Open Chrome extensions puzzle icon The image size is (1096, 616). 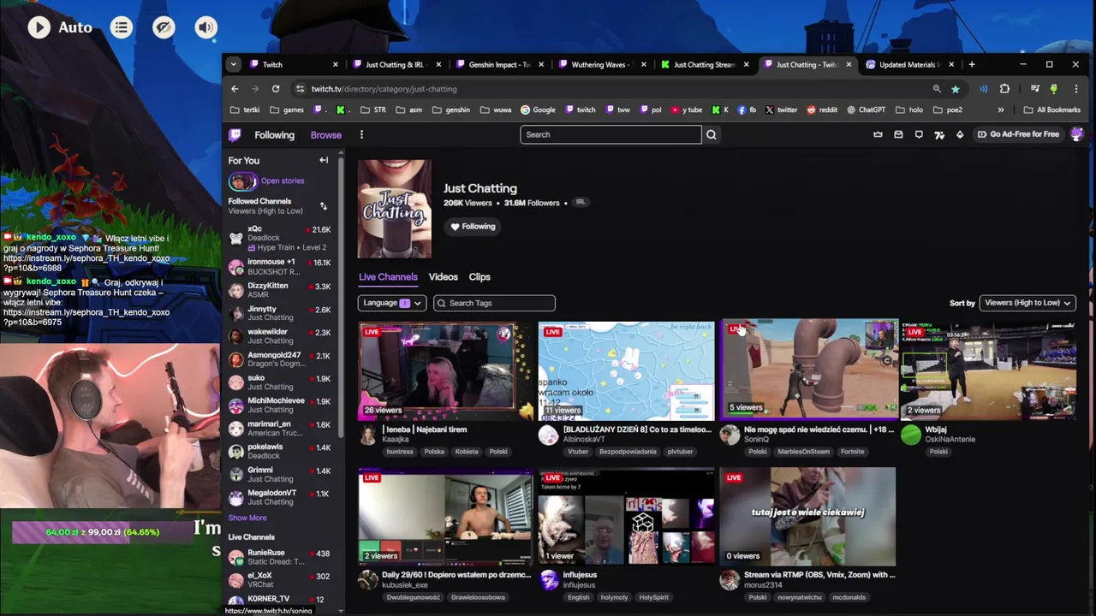(x=1004, y=89)
